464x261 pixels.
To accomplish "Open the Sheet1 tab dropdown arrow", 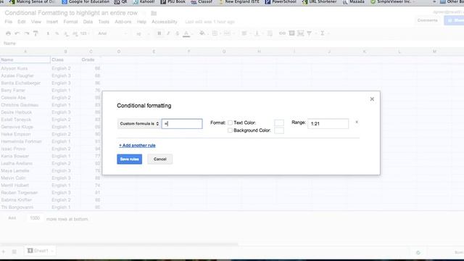I will [52, 251].
